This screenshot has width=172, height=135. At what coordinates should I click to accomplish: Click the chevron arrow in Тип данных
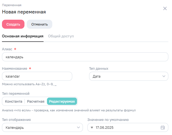164,76
